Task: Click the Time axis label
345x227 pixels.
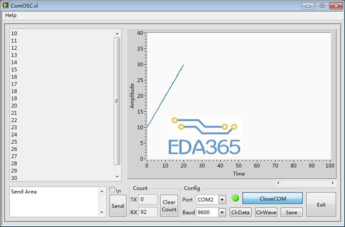Action: [x=239, y=174]
